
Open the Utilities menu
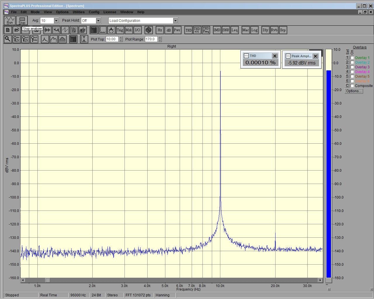click(79, 12)
